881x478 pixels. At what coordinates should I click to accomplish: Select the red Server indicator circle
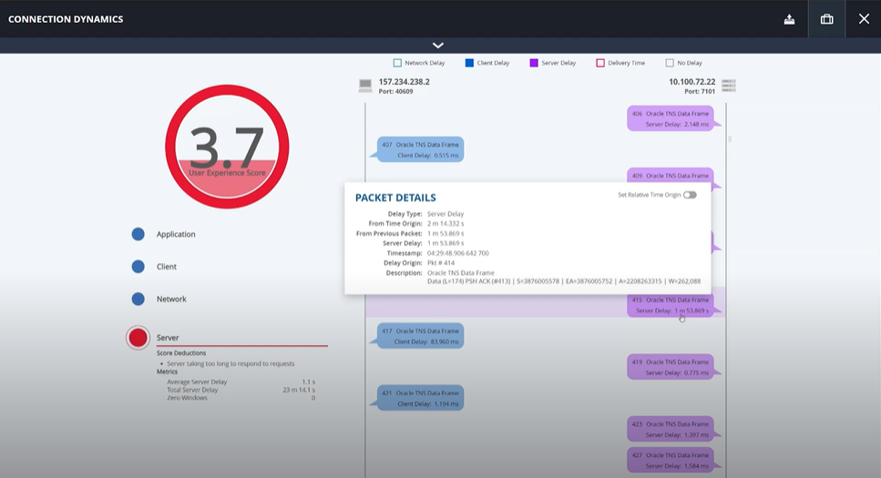tap(138, 338)
